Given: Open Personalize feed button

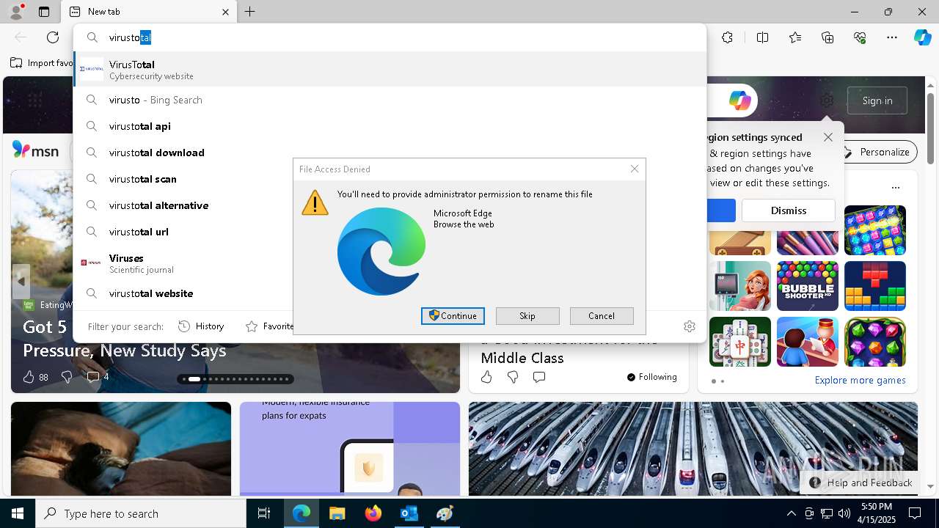Looking at the screenshot, I should coord(880,152).
